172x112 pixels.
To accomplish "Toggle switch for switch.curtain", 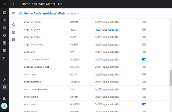I will point(144,97).
